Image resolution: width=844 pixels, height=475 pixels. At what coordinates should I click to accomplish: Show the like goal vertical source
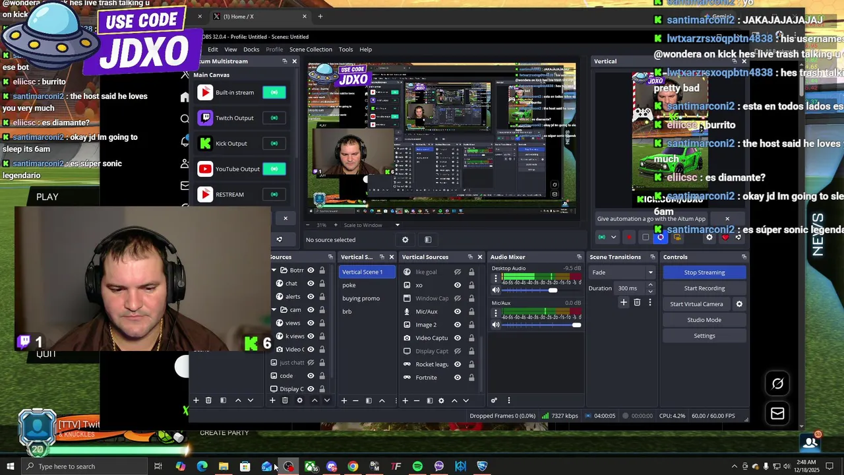458,272
